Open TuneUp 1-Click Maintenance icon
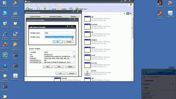The height and width of the screenshot is (99, 176). click(15, 36)
